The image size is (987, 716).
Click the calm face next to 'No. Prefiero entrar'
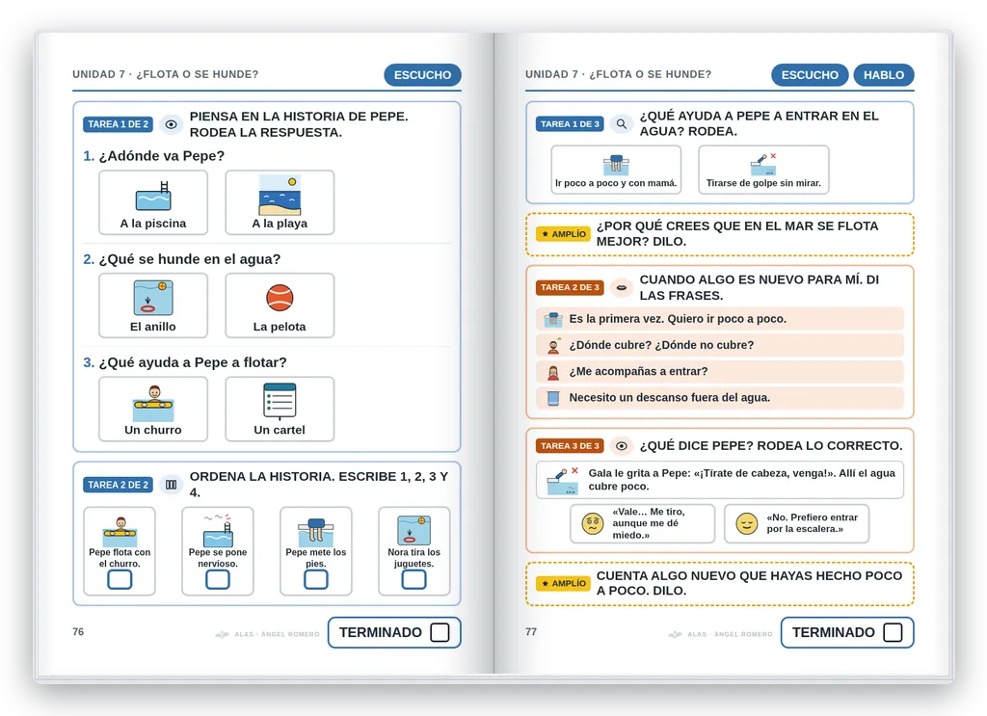point(747,523)
